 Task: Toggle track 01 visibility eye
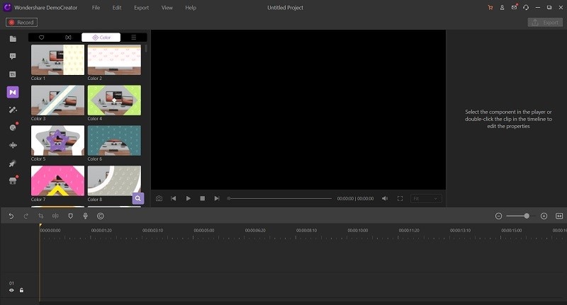click(x=11, y=290)
